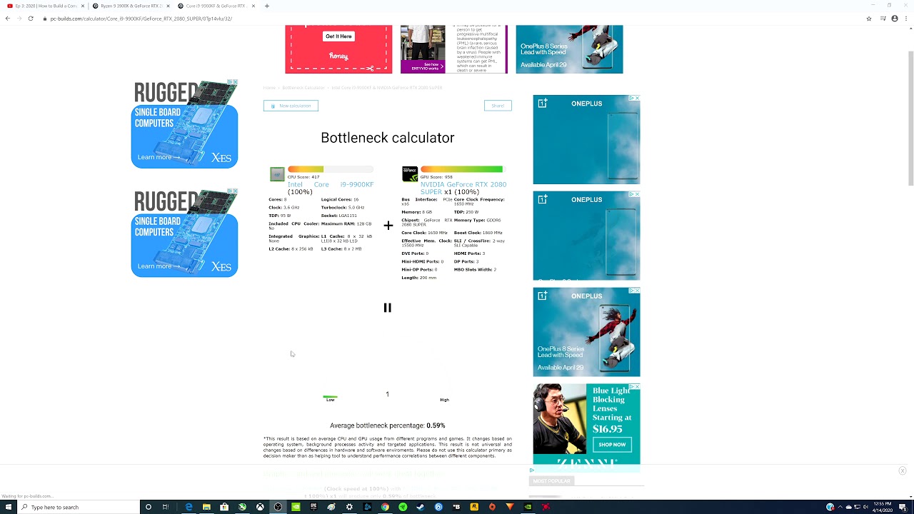Open Google Chrome taskbar icon

(385, 507)
